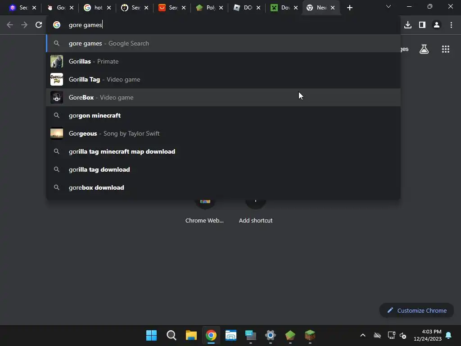Close the 'hot' tab

pyautogui.click(x=109, y=8)
